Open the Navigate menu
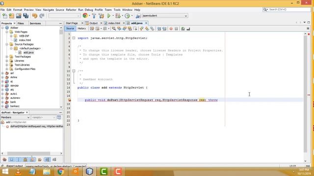 click(49, 10)
